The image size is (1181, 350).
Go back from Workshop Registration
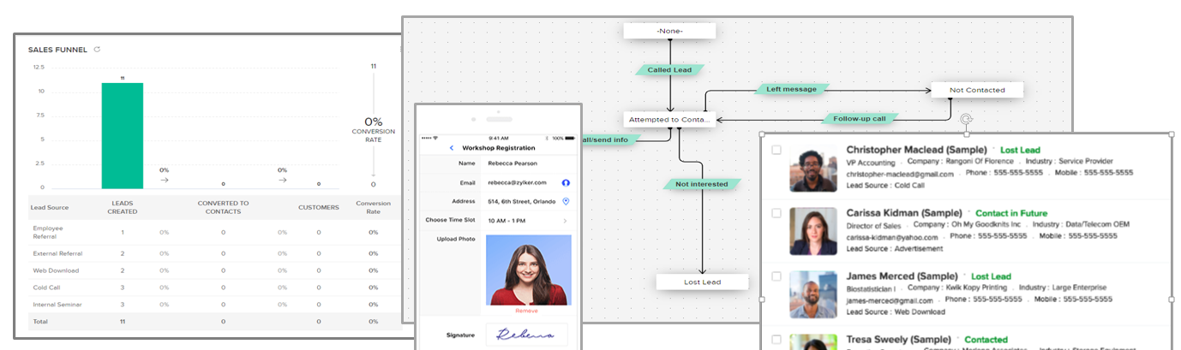pos(452,148)
